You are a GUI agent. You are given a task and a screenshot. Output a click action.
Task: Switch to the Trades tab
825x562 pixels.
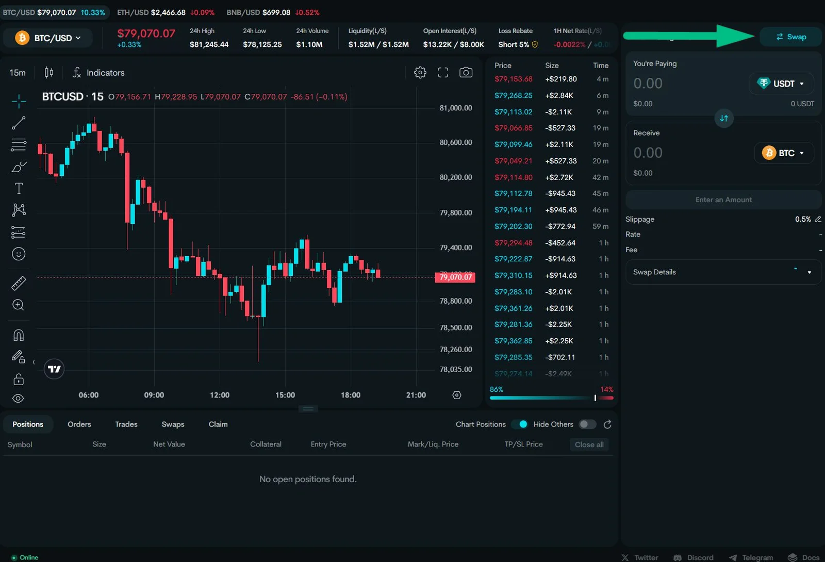pyautogui.click(x=126, y=424)
